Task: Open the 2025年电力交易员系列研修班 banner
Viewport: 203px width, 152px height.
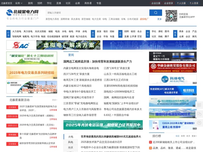Action: click(32, 73)
